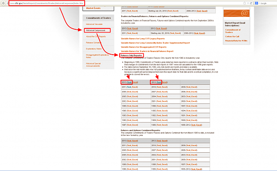Download 2010 Excel under Futures Only Reports
Screen dimensions: 277x171
pos(164,87)
